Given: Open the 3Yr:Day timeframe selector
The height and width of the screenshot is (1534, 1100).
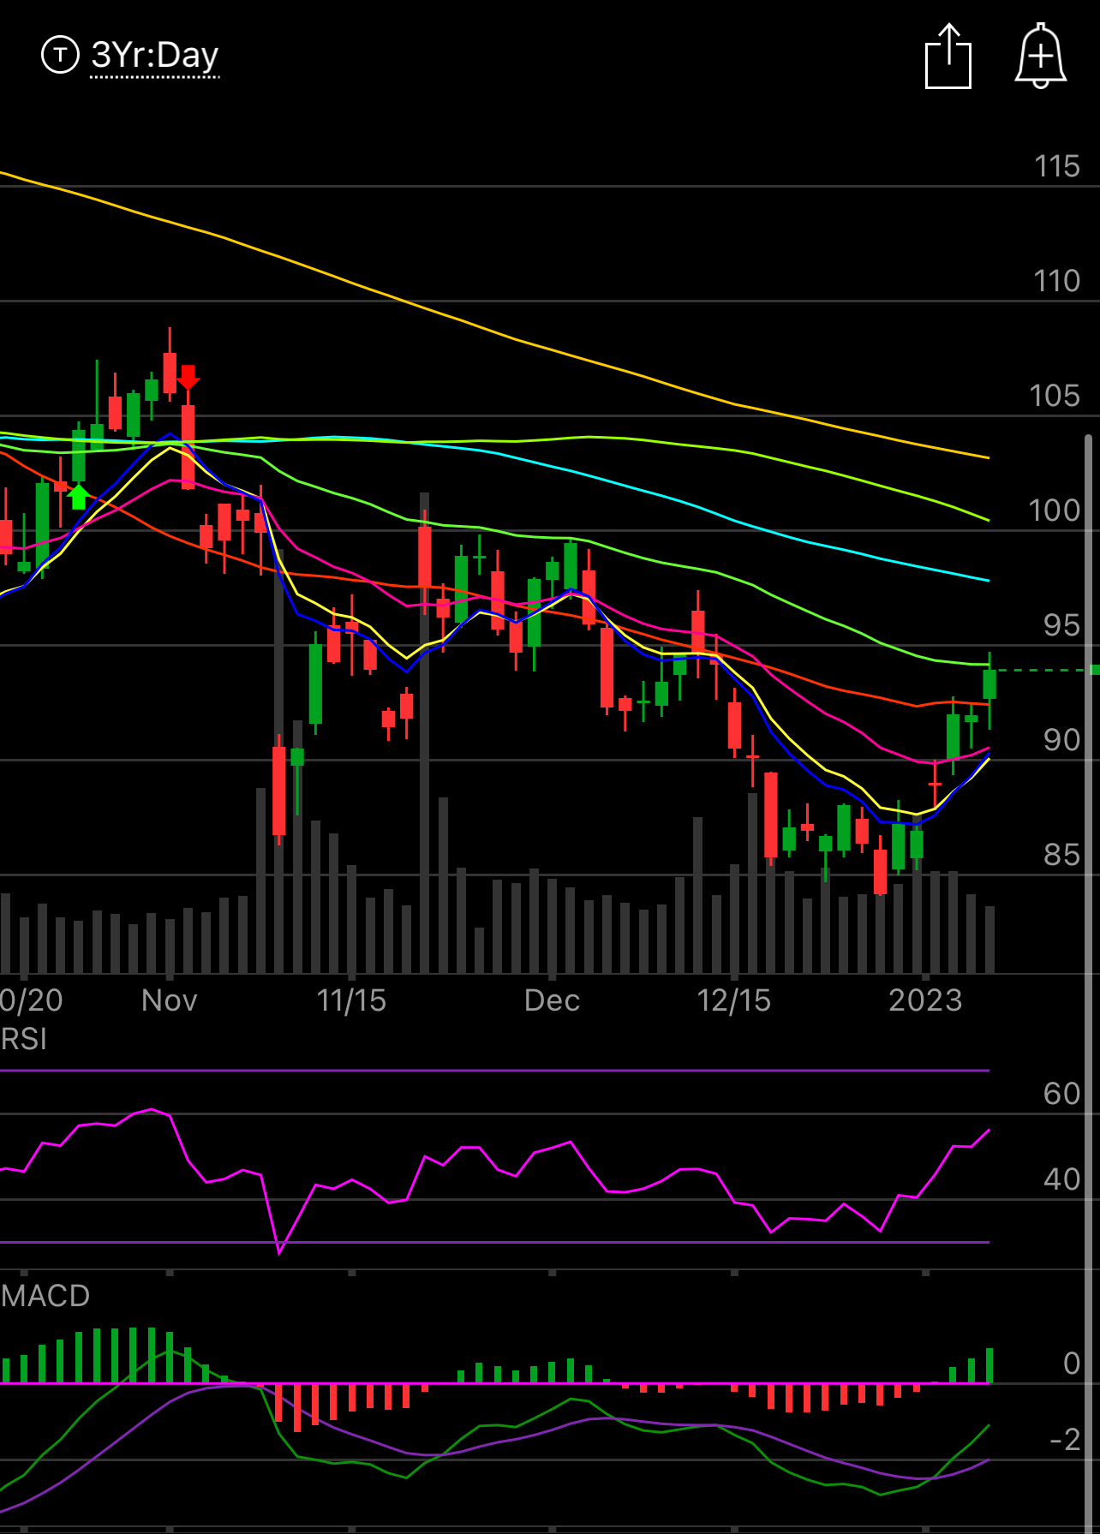Looking at the screenshot, I should click(x=155, y=56).
